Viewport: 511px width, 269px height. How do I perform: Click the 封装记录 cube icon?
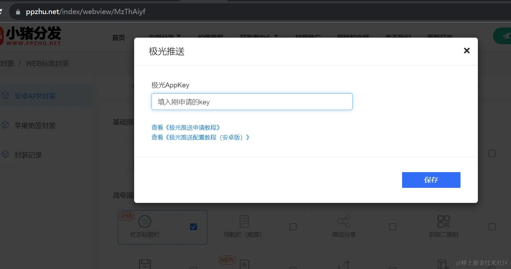point(6,154)
